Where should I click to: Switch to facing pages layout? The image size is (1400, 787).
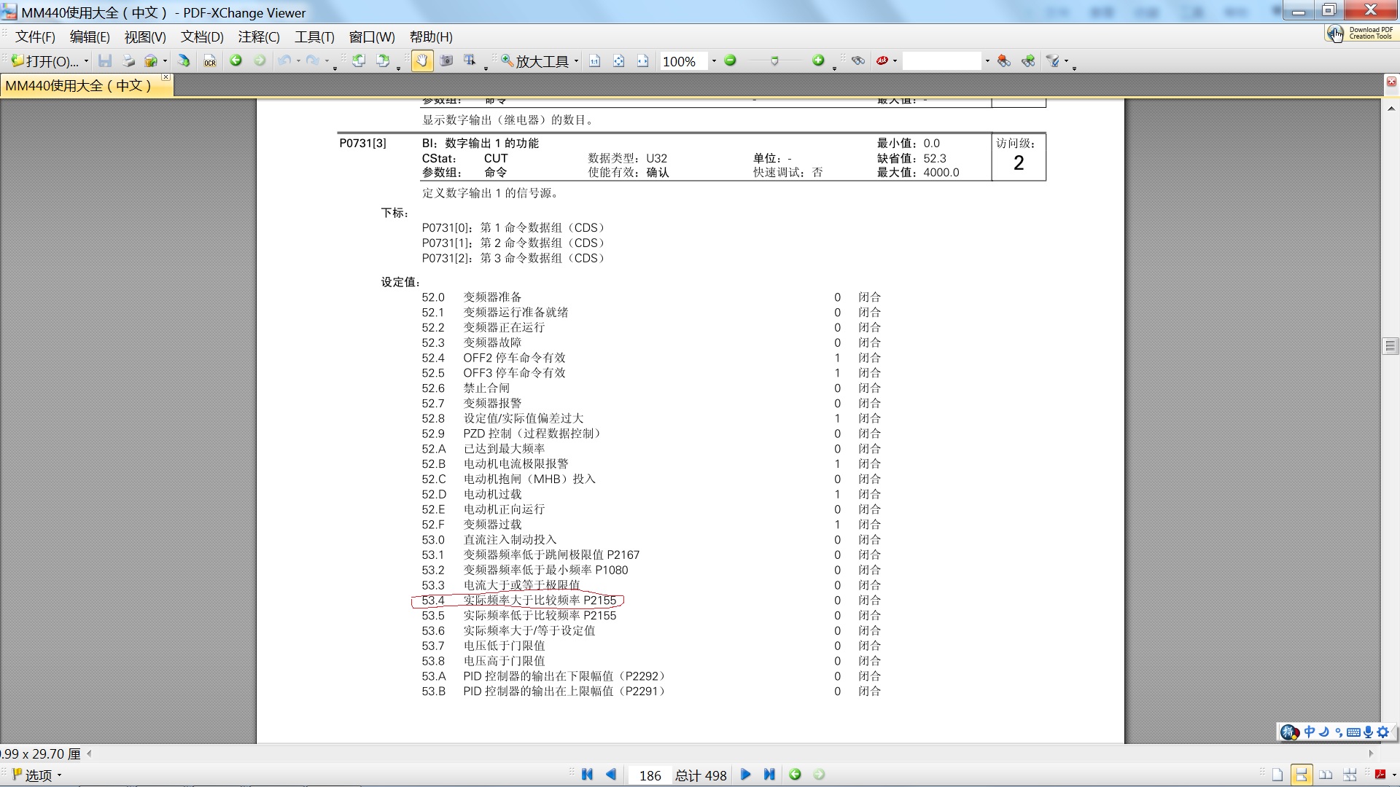1326,775
